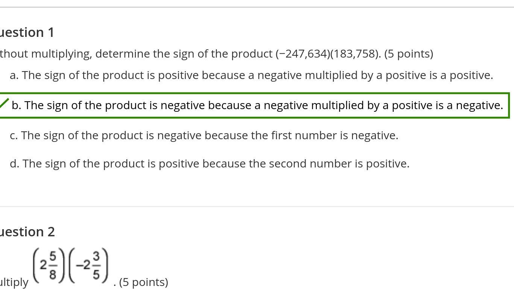Click the green checkmark beside answer b

pos(4,103)
